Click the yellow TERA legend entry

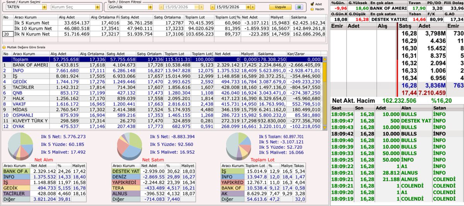tap(125, 188)
